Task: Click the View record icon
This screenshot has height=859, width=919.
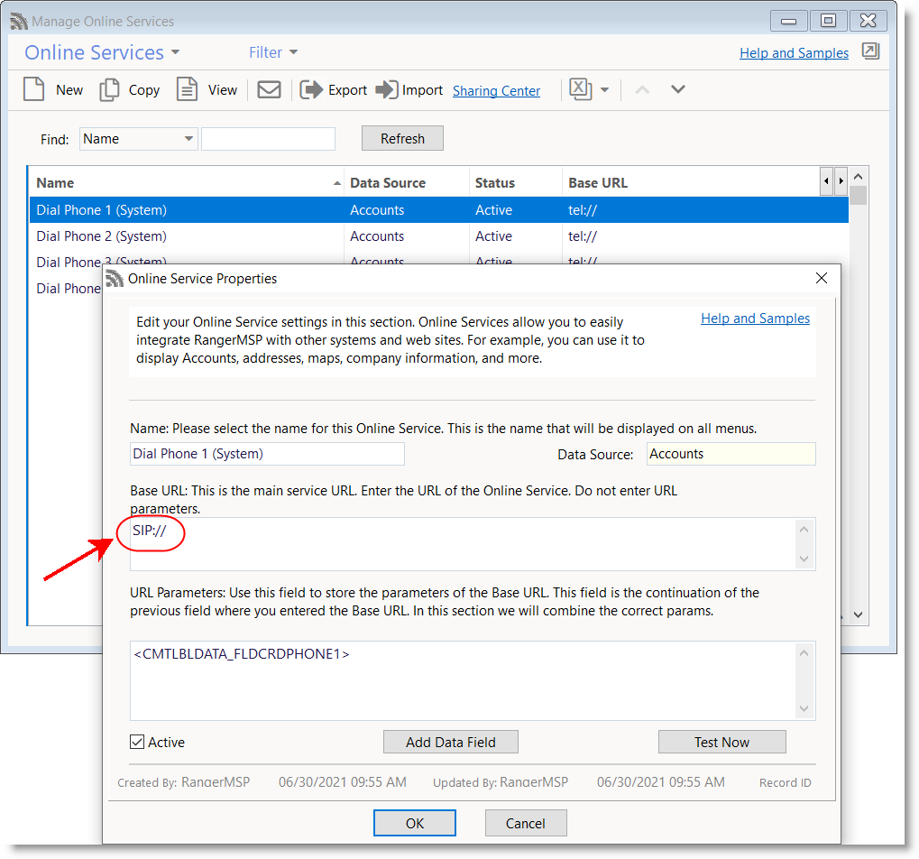Action: click(x=187, y=89)
